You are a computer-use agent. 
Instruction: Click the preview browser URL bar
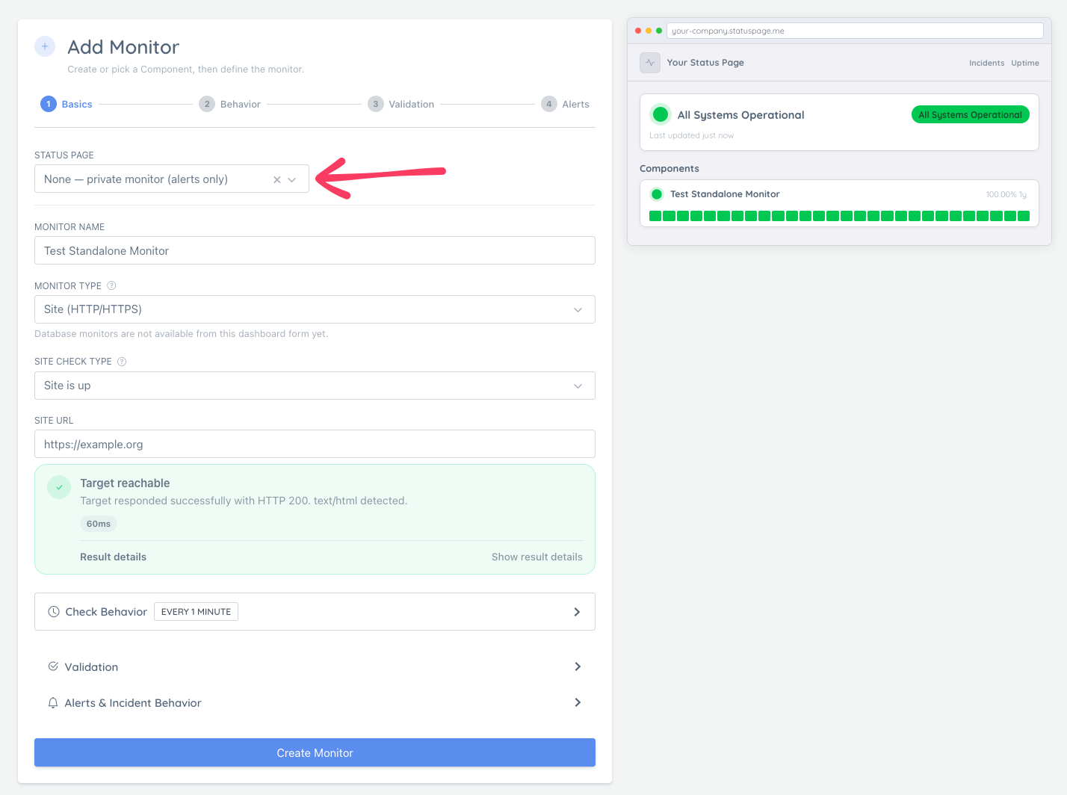855,31
